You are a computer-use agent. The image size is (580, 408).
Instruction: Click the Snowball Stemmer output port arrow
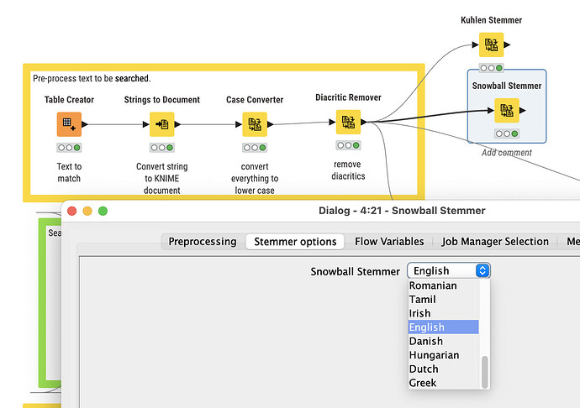(523, 110)
